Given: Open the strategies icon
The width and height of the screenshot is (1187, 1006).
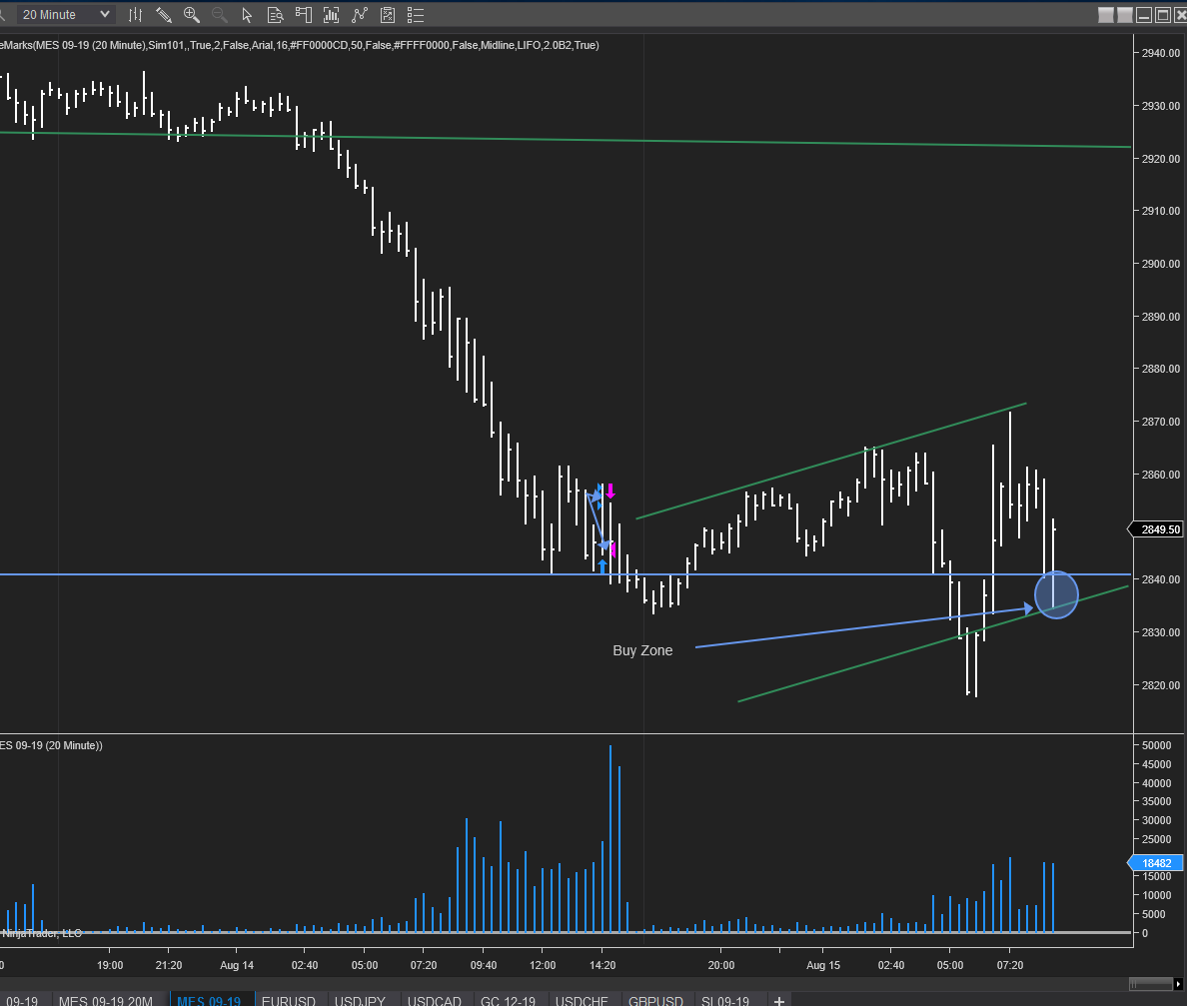Looking at the screenshot, I should click(388, 14).
